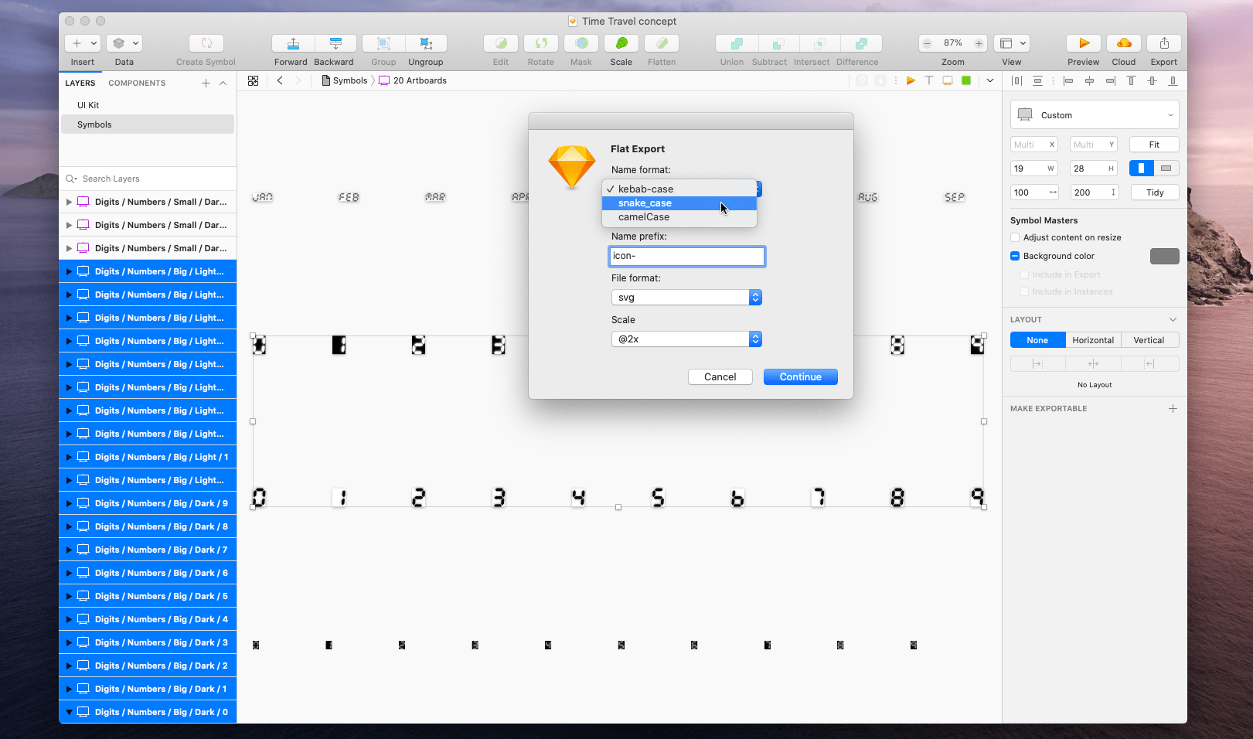Switch to the Components tab
The image size is (1253, 739).
(137, 83)
